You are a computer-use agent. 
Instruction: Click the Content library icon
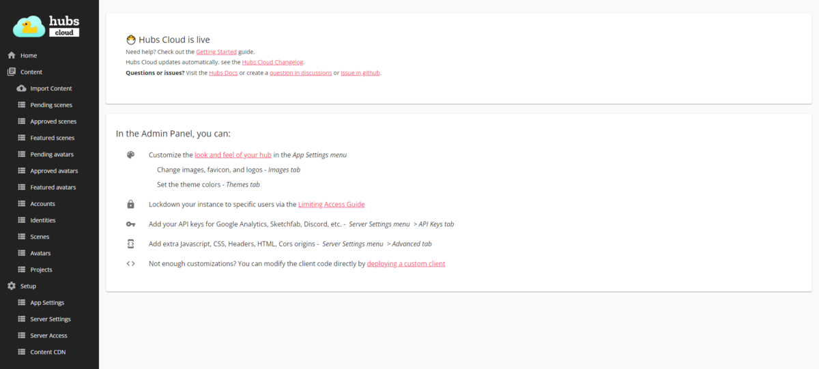coord(11,72)
